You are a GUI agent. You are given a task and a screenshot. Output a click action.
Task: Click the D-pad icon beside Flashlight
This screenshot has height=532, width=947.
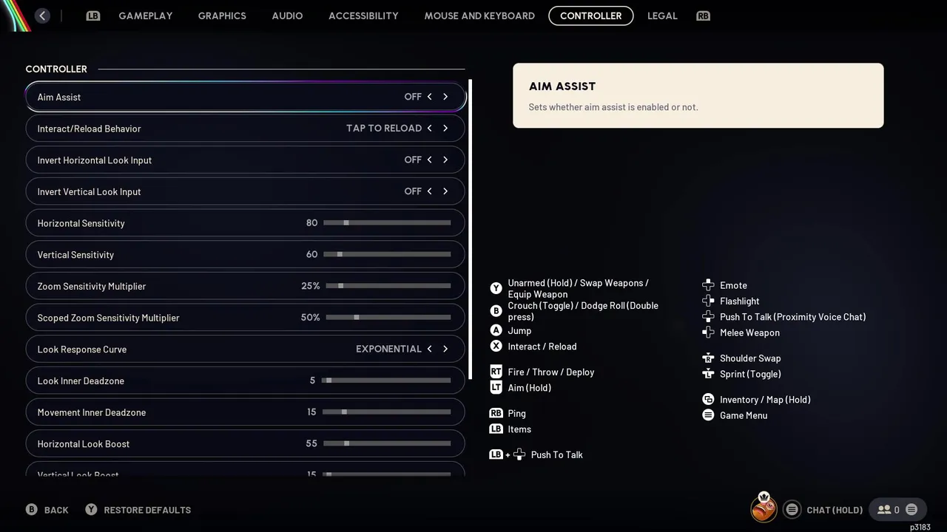[708, 301]
